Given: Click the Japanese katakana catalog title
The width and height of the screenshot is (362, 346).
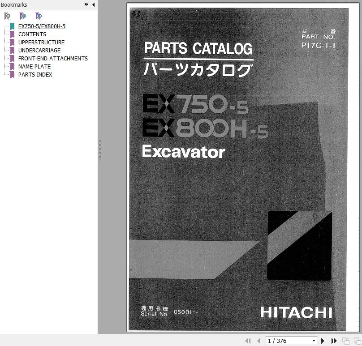Looking at the screenshot, I should point(198,70).
